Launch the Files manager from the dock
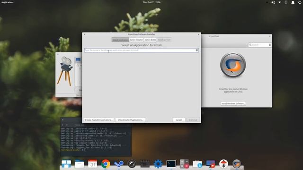The width and height of the screenshot is (303, 170). (x=80, y=164)
